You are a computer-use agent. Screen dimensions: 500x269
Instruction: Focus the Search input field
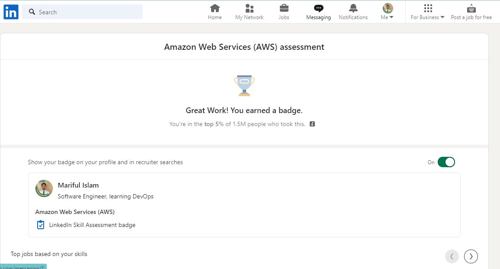coord(82,12)
